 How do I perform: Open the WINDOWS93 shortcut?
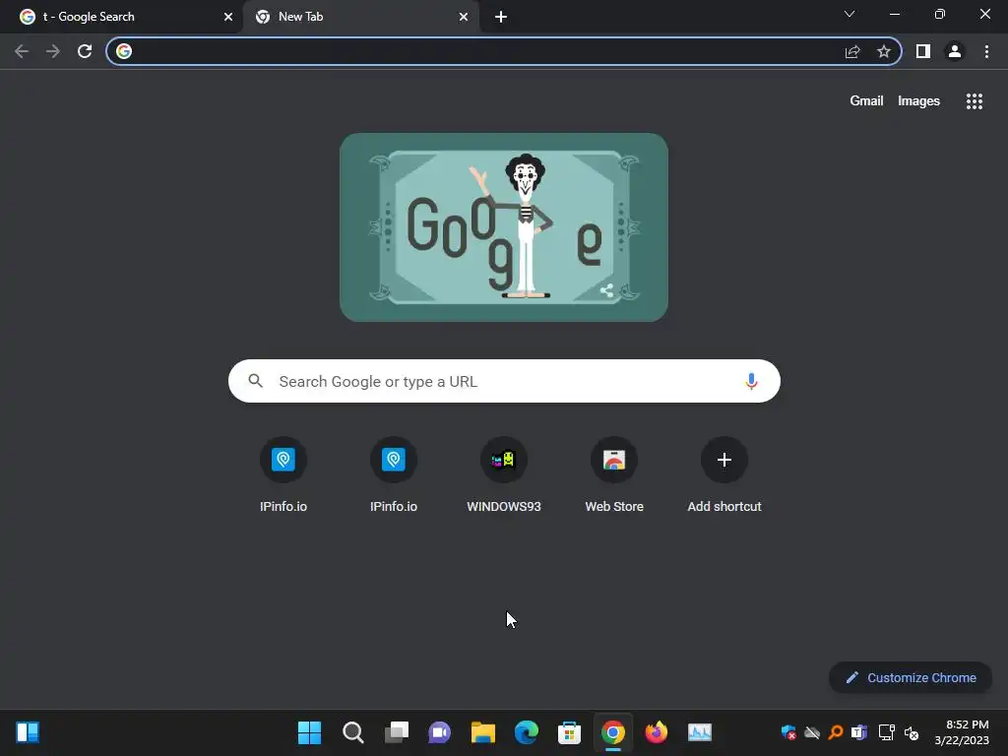504,475
